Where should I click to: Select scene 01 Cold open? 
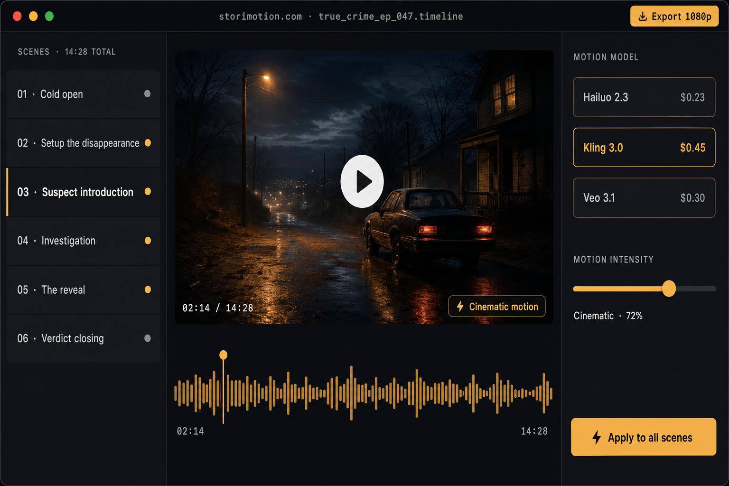[83, 94]
